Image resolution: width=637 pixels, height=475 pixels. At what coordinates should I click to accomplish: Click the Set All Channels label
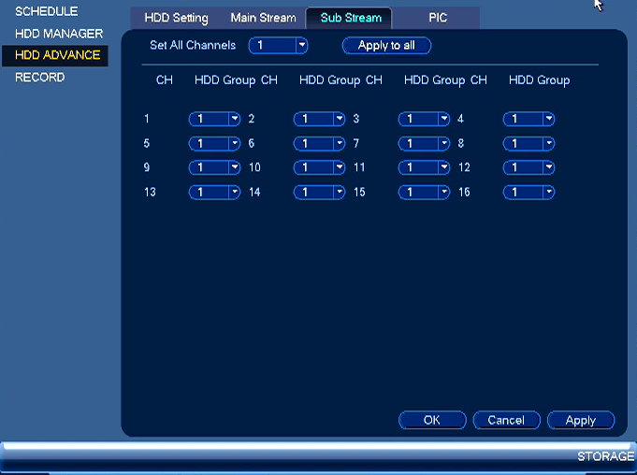coord(193,45)
